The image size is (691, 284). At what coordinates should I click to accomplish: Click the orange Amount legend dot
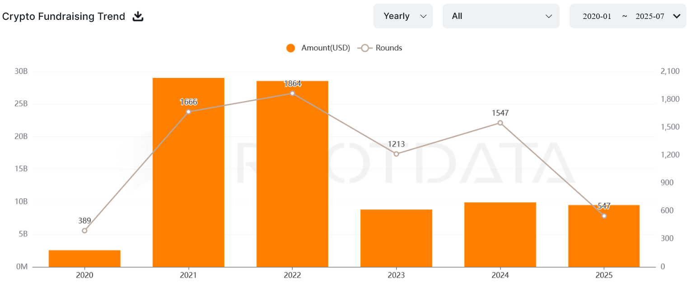point(290,48)
